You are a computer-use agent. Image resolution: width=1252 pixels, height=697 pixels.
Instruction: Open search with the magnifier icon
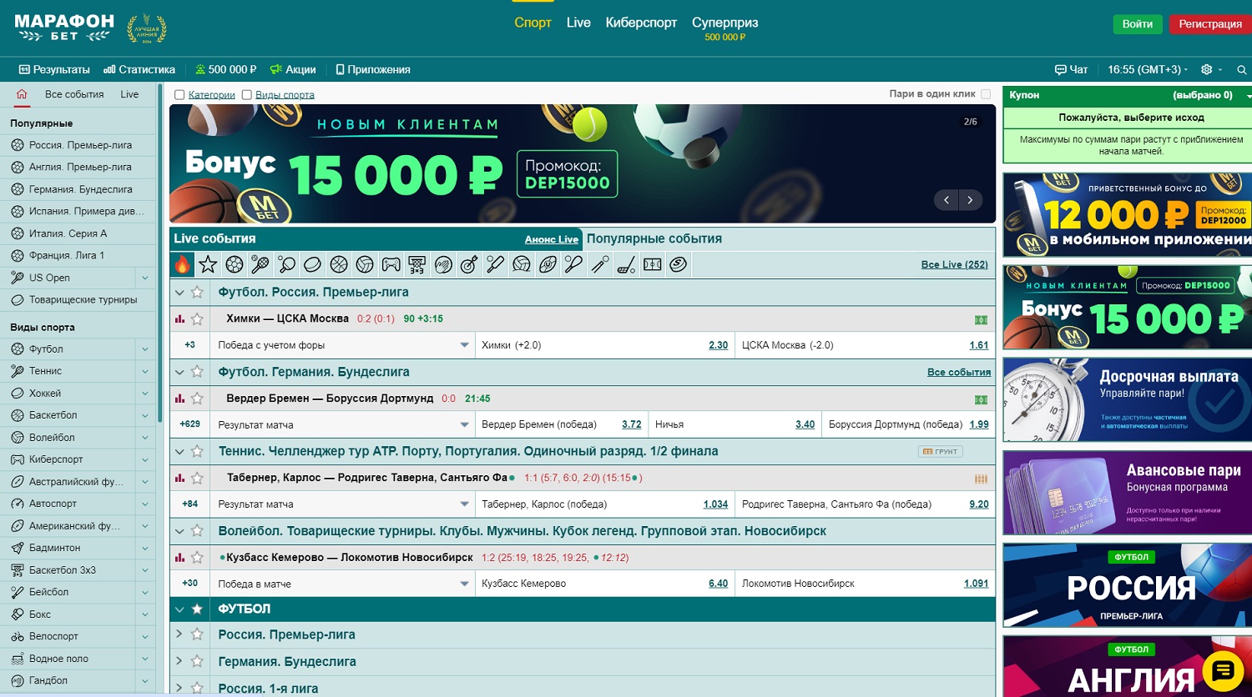tap(1242, 70)
